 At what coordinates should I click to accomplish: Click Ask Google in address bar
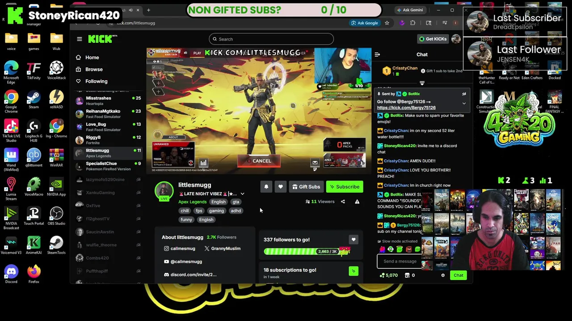[x=365, y=23]
